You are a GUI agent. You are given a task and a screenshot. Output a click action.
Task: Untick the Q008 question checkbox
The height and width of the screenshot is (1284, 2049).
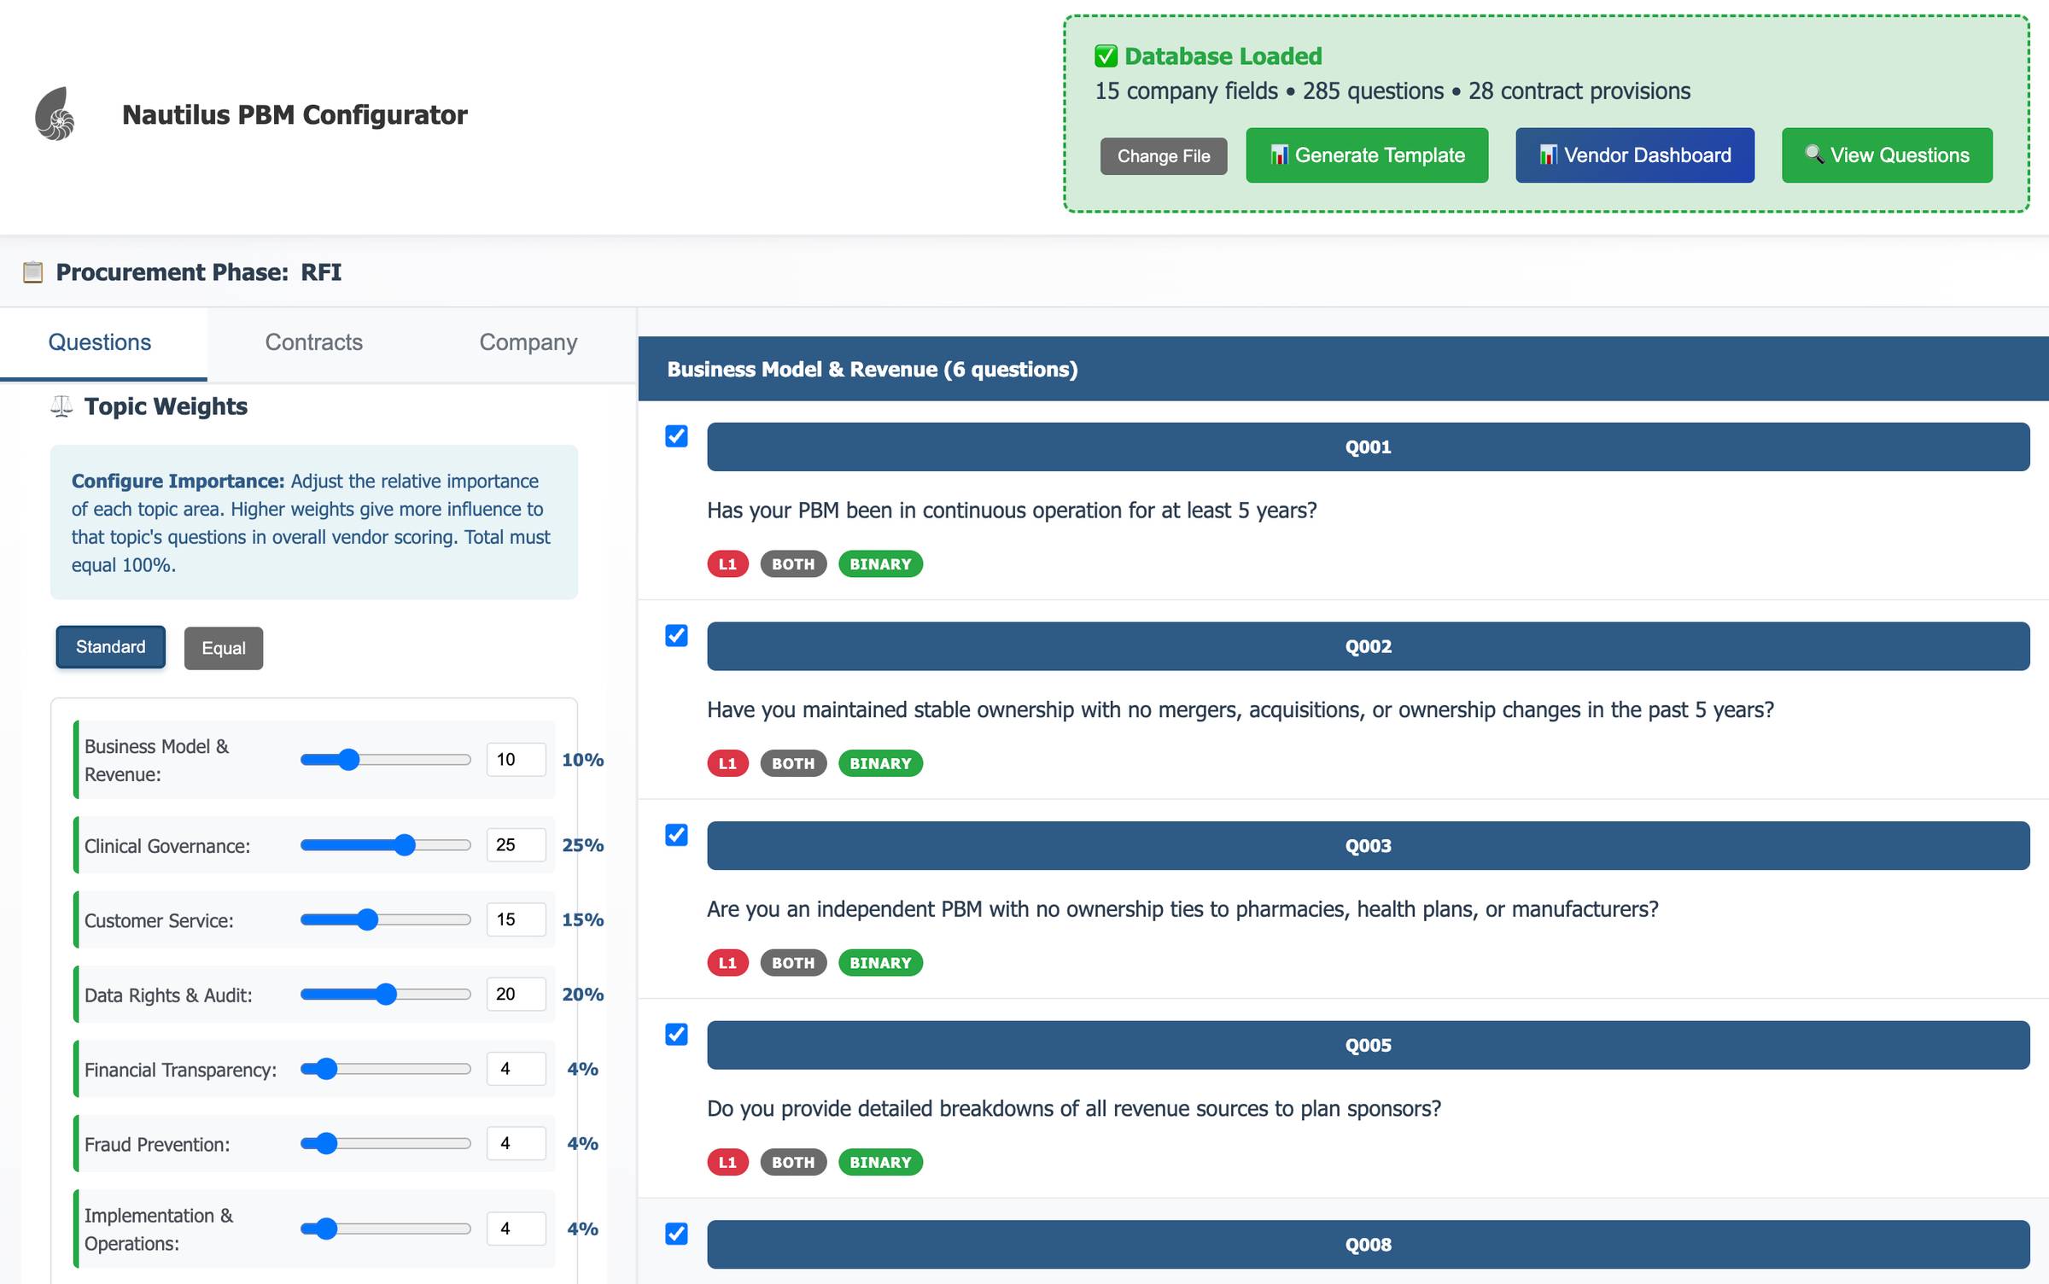pos(676,1234)
